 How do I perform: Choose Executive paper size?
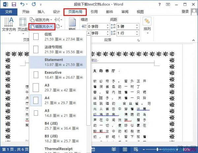(58, 75)
